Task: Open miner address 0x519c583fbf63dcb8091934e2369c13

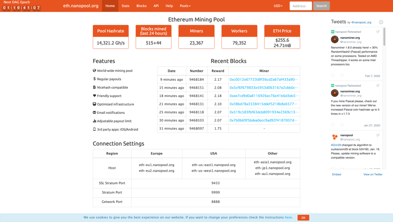Action: pos(264,112)
